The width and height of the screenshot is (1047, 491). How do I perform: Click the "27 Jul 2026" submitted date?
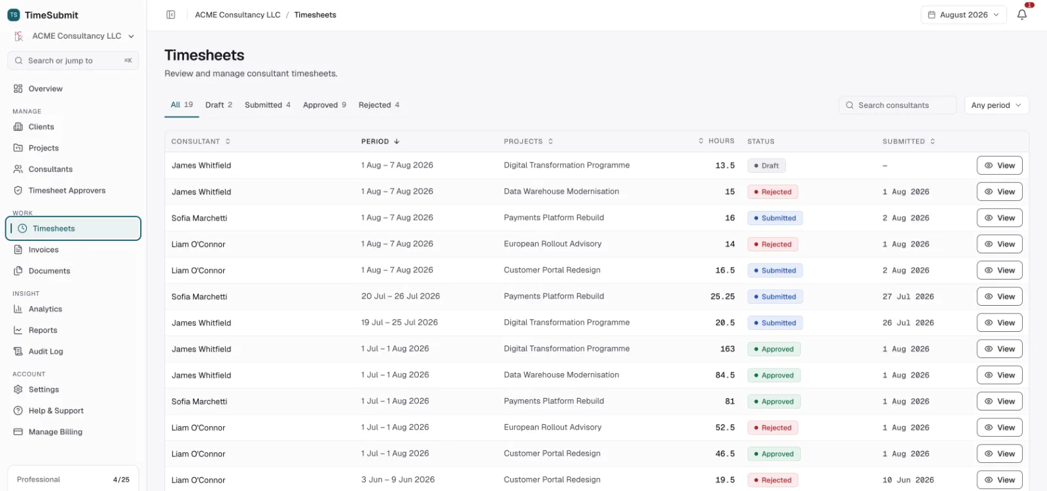[x=908, y=297]
